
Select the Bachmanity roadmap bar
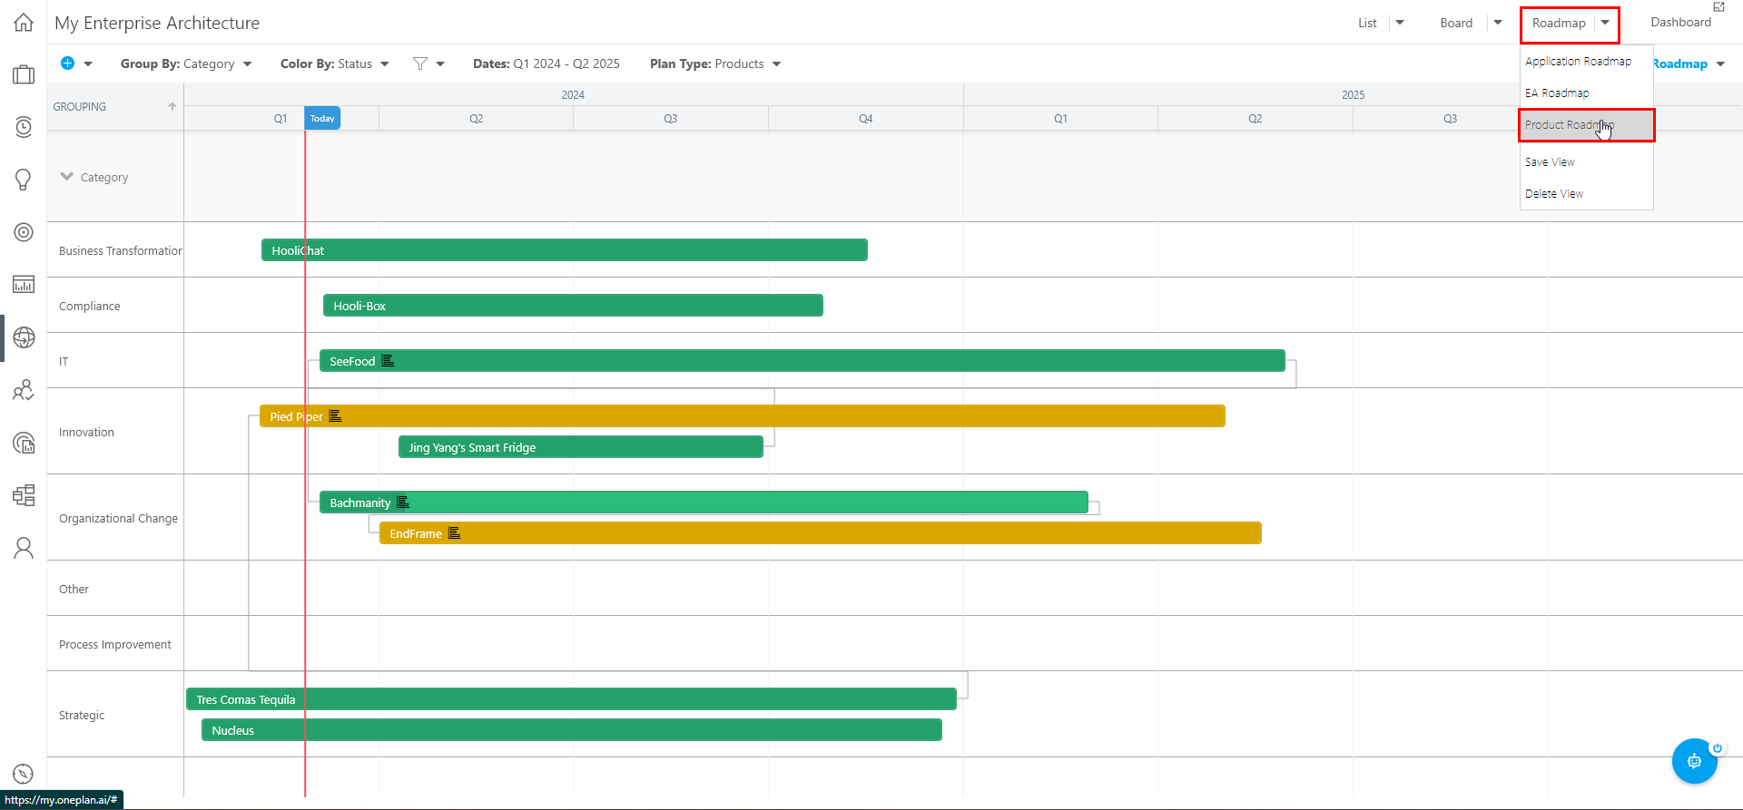704,503
